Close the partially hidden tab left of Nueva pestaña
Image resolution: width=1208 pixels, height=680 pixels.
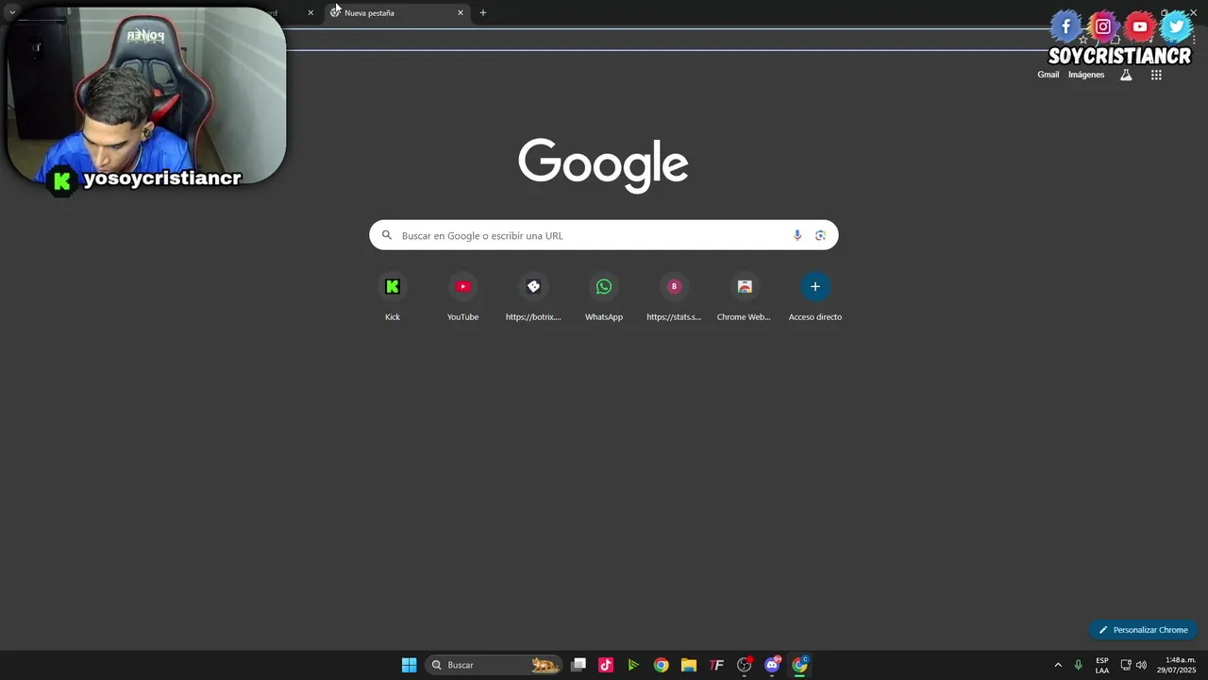[x=310, y=12]
